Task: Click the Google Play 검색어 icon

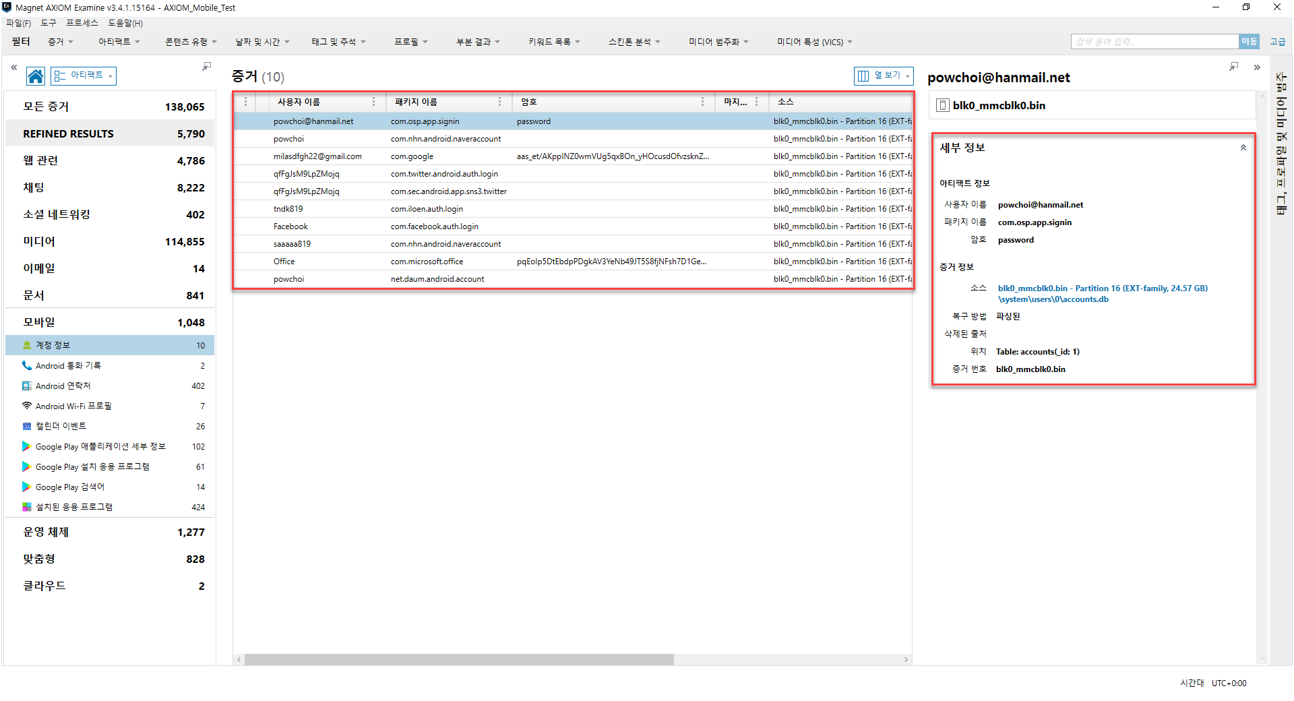Action: [27, 487]
